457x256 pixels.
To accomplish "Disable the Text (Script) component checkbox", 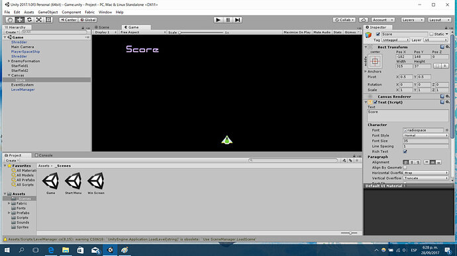I will coord(376,102).
